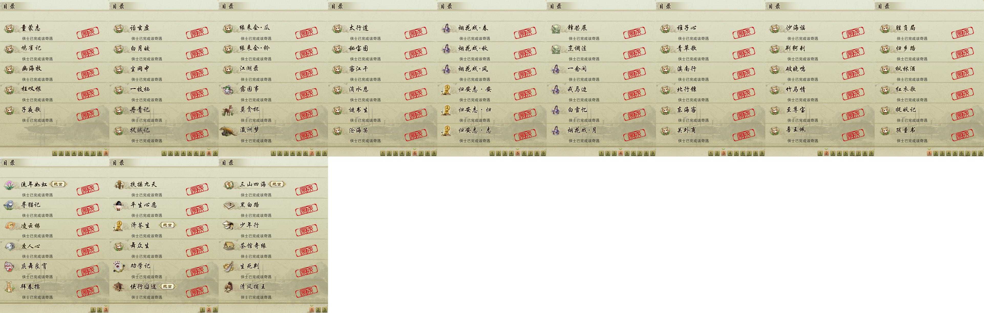Go to page 1 below 拜春擂 list
984x313 pixels.
[93, 310]
